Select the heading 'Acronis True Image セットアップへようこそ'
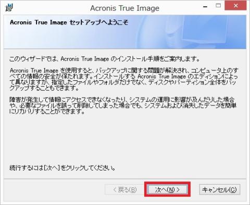 tap(69, 22)
